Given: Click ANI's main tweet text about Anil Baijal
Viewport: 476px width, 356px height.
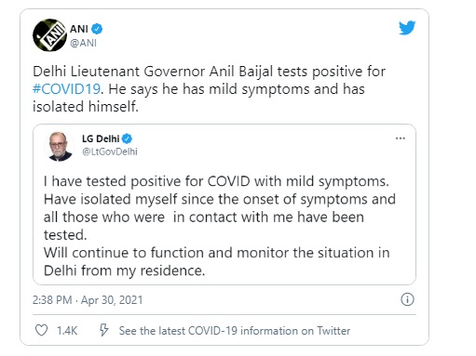Looking at the screenshot, I should [209, 89].
